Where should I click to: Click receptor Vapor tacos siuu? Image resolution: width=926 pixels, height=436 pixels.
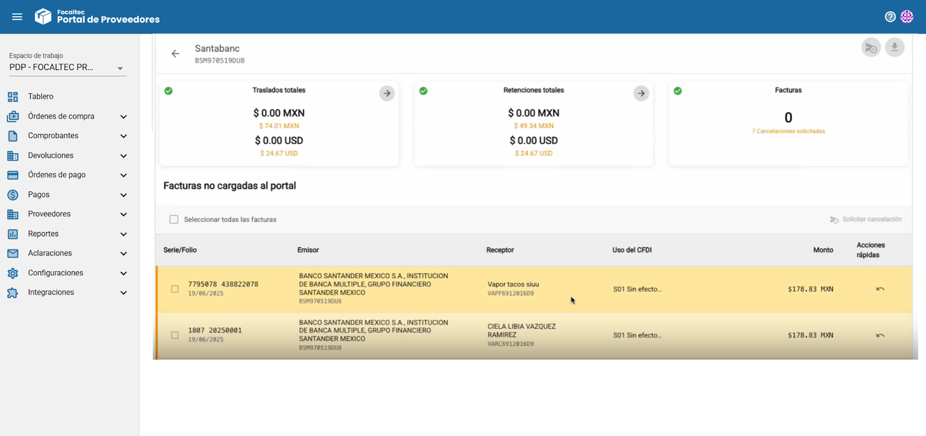point(513,284)
